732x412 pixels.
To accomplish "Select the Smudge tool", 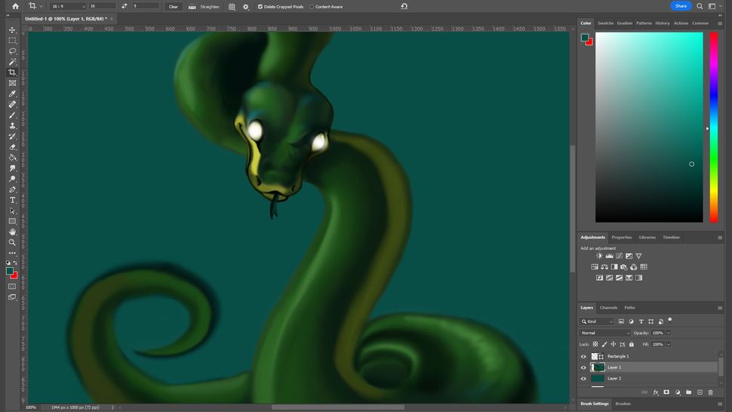I will click(12, 168).
